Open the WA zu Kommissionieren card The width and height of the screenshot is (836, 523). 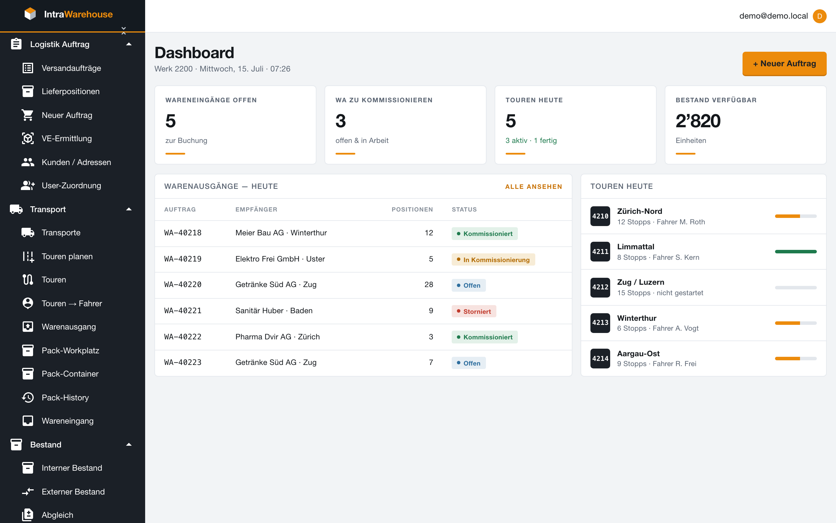pos(405,125)
